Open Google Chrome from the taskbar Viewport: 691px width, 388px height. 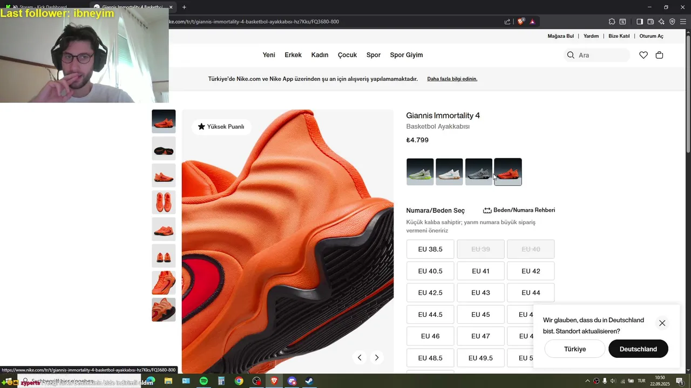pos(239,381)
